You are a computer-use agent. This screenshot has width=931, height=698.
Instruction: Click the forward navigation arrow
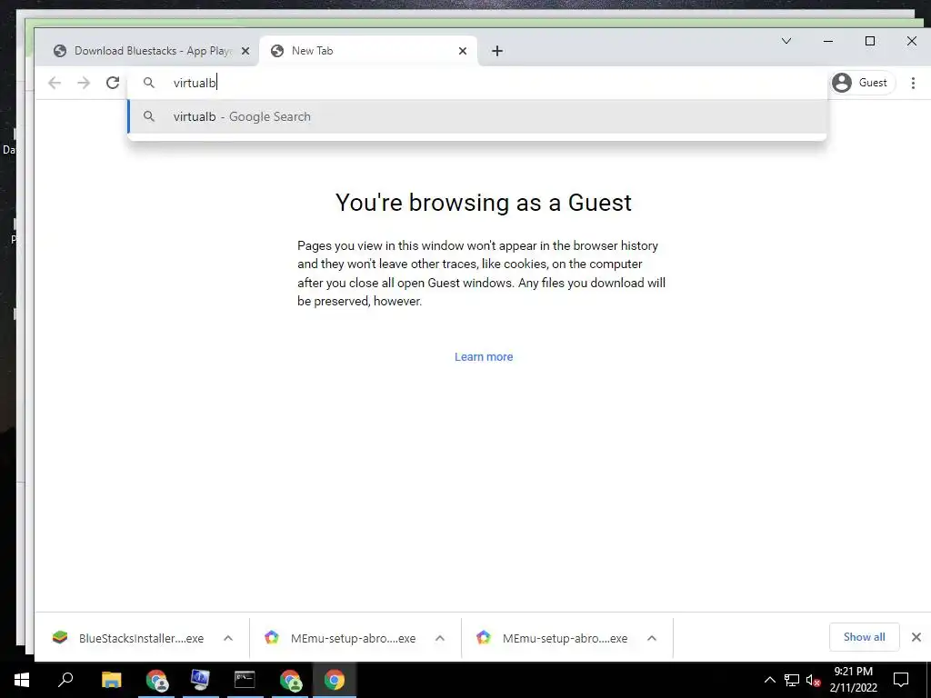pos(84,83)
